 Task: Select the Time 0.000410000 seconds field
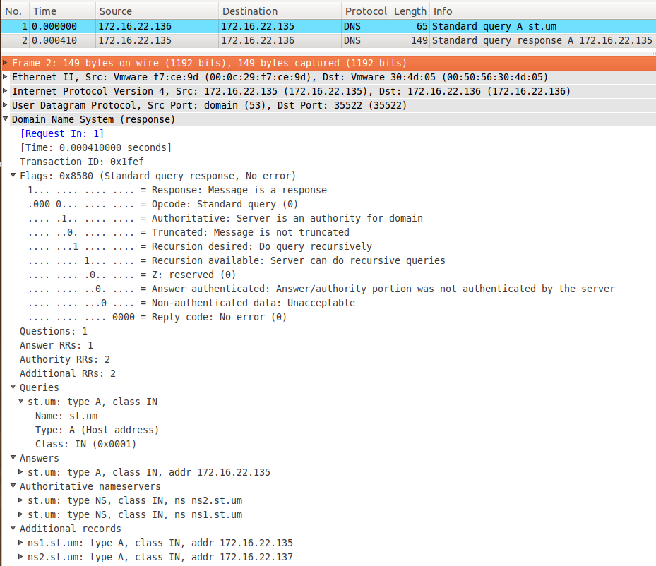tap(96, 147)
